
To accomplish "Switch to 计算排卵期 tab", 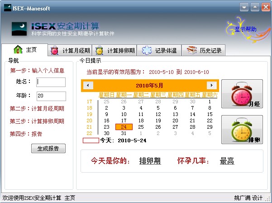I will pyautogui.click(x=115, y=51).
